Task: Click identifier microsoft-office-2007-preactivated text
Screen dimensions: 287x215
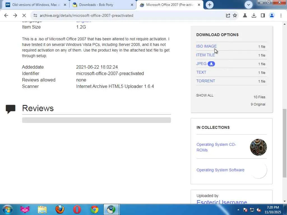Action: [110, 74]
